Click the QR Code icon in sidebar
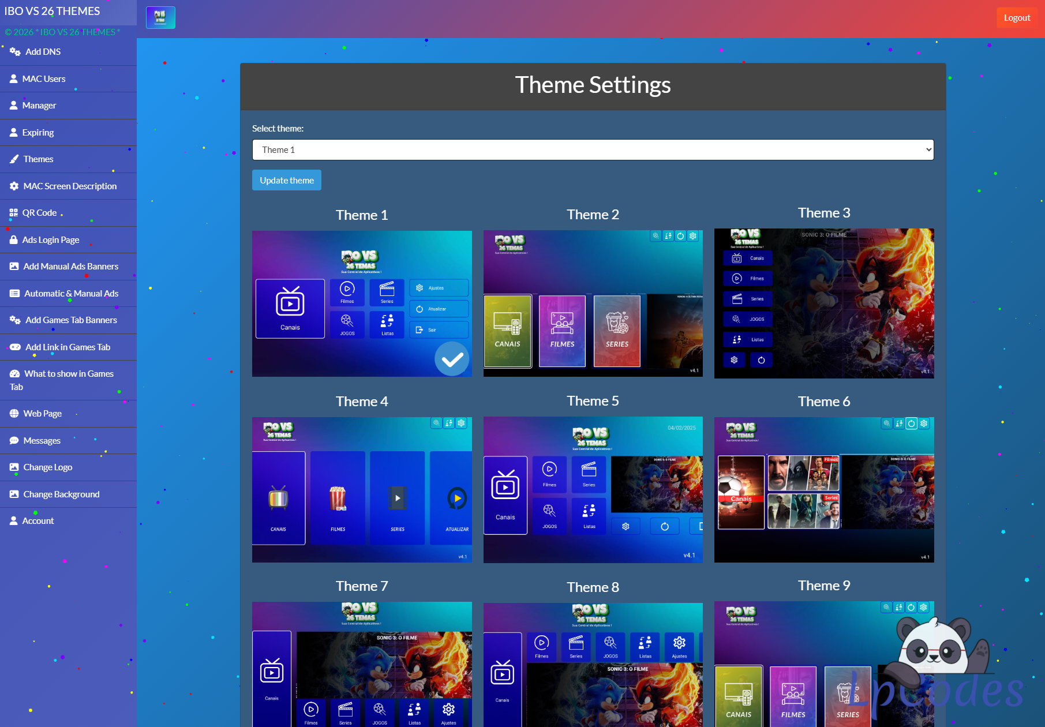This screenshot has width=1045, height=727. tap(14, 213)
